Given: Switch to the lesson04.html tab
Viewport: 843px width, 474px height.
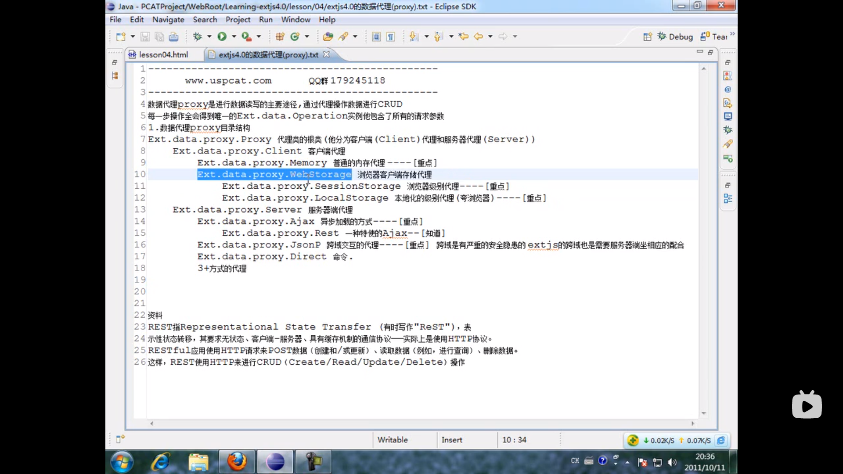Looking at the screenshot, I should (163, 54).
